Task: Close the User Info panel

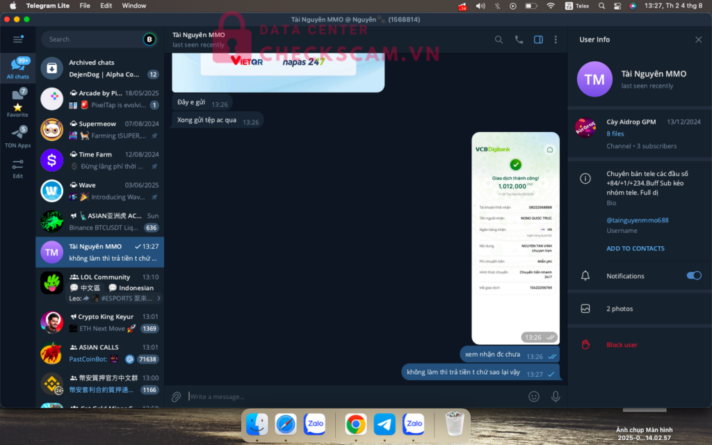Action: click(x=698, y=40)
